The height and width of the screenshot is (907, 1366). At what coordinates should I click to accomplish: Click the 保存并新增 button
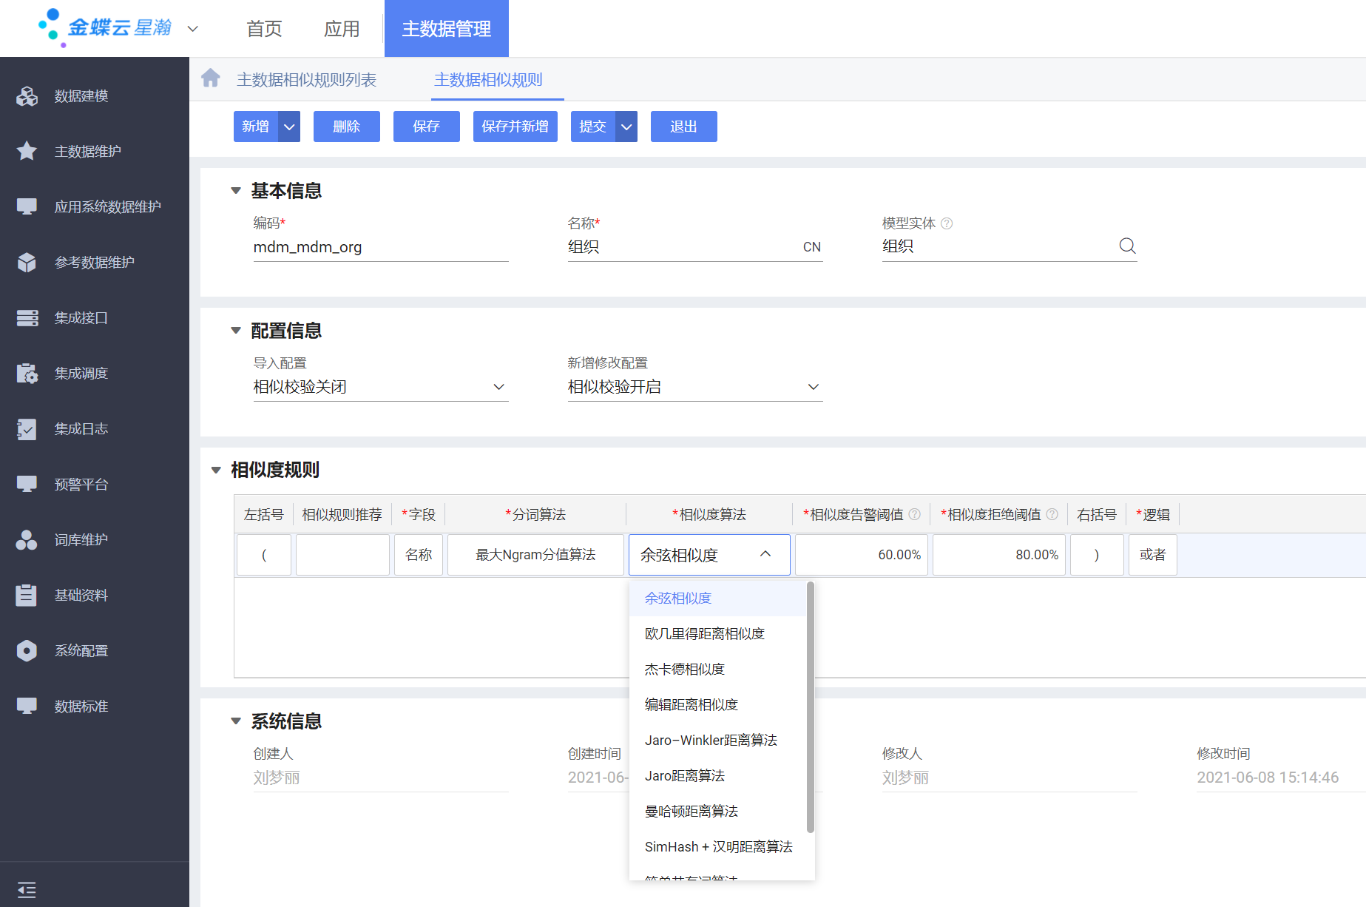[x=515, y=127]
